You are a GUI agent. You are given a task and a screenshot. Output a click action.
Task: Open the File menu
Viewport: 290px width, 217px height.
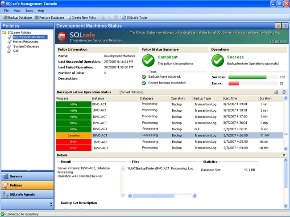click(6, 11)
